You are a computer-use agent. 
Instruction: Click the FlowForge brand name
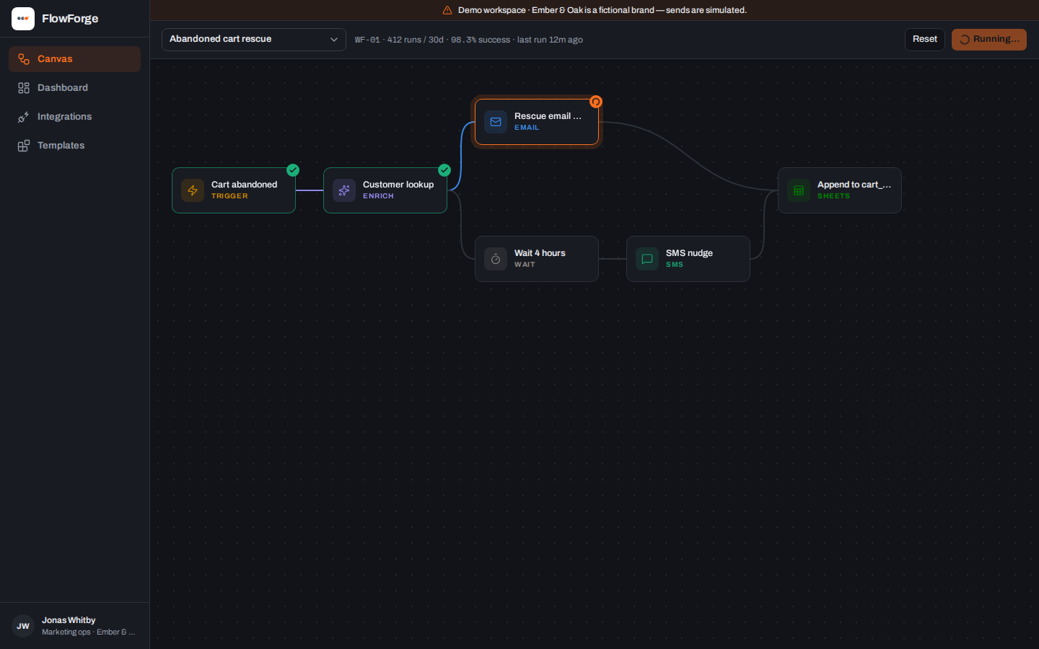pyautogui.click(x=70, y=19)
